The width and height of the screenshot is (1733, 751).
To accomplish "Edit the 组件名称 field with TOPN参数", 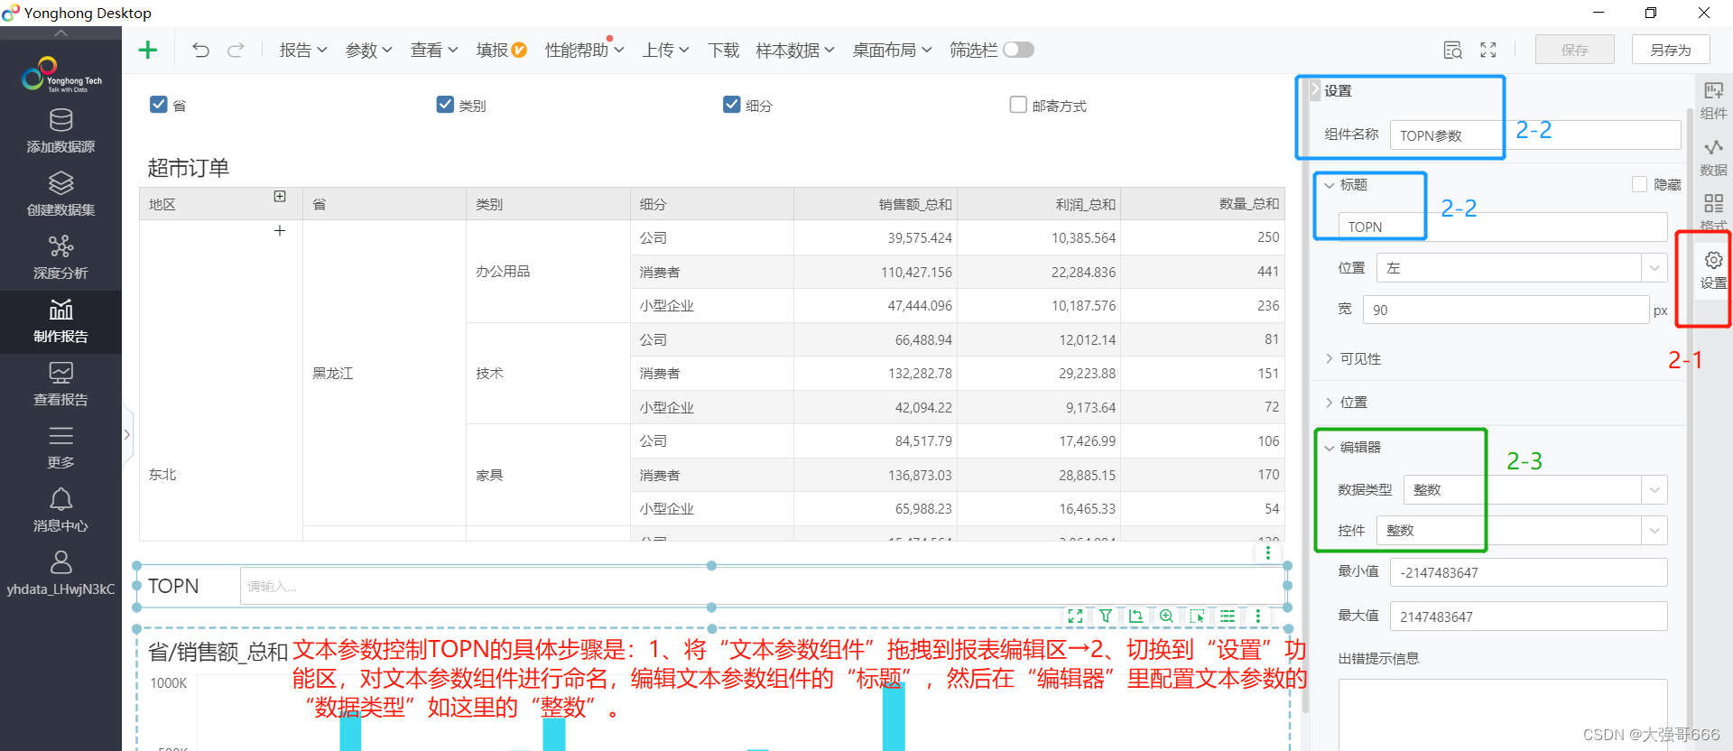I will [x=1535, y=135].
